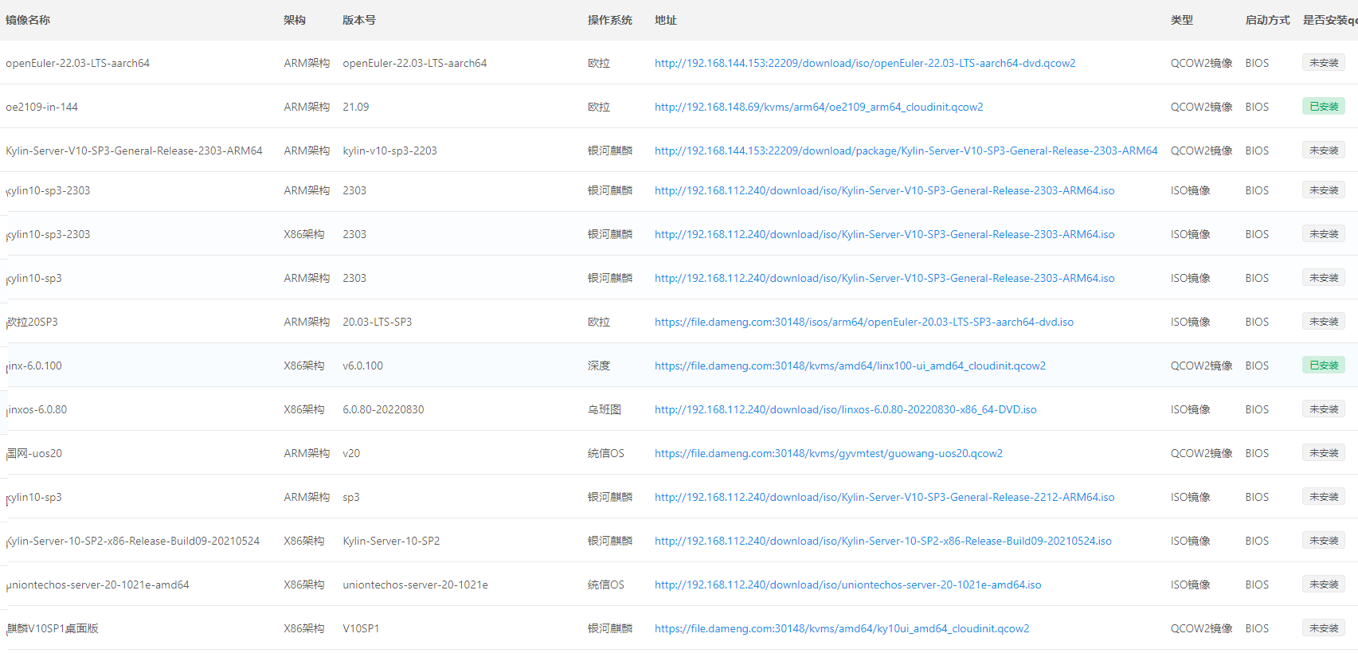Click the 未安装 tag in the 6.0.80-20220830 row
This screenshot has width=1358, height=653.
tap(1324, 409)
